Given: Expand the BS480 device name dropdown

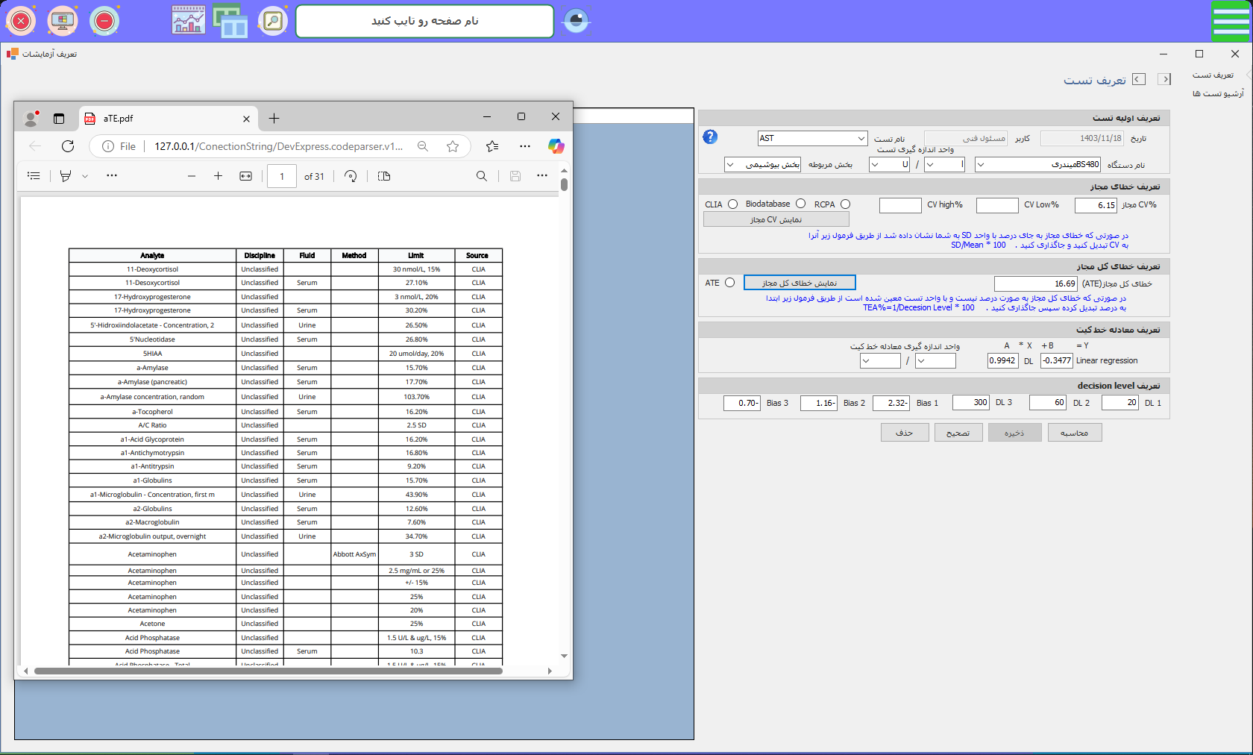Looking at the screenshot, I should point(980,164).
